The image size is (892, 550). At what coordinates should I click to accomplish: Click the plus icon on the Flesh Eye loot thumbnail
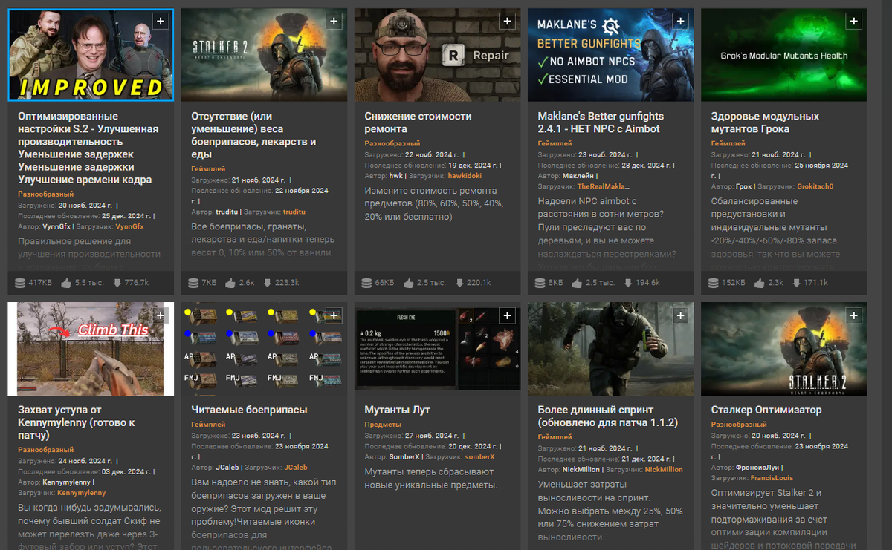point(507,315)
